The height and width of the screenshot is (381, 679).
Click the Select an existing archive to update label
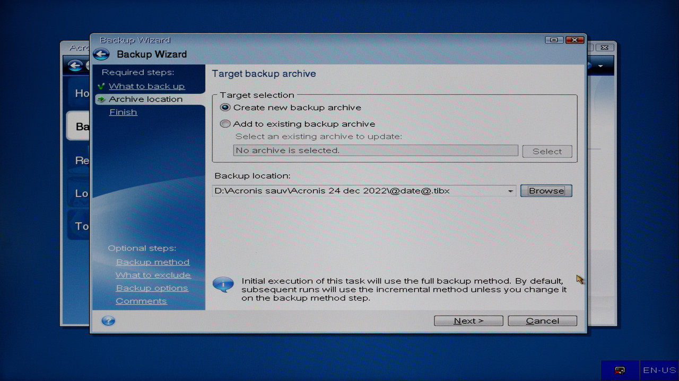coord(319,137)
